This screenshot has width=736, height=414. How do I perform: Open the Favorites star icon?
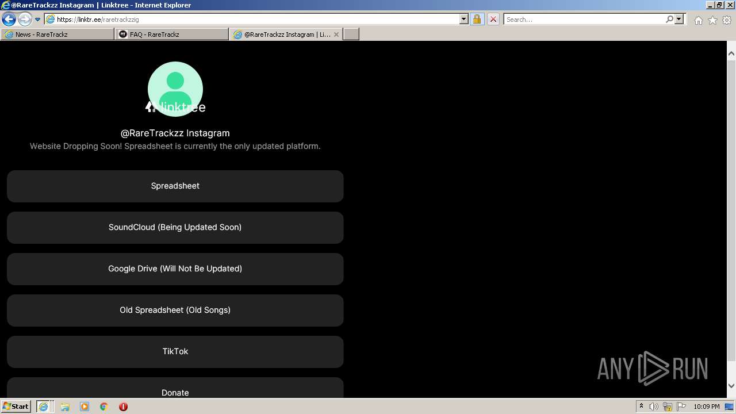click(712, 20)
